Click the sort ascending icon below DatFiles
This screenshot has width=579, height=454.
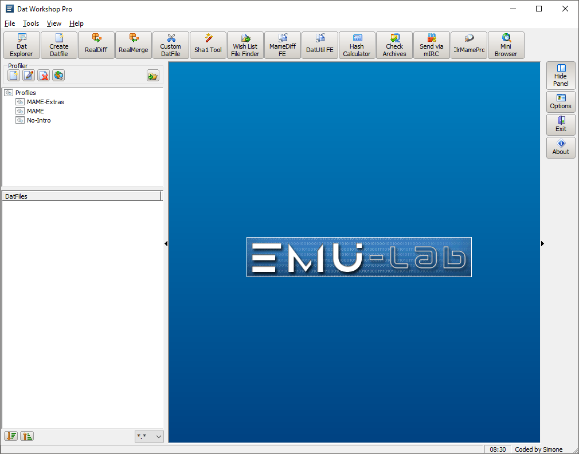point(27,436)
